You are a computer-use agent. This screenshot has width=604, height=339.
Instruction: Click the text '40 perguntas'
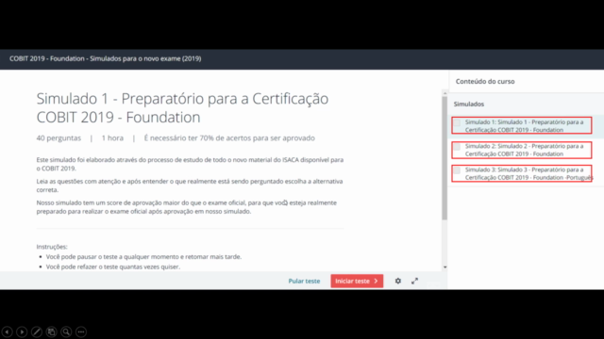pos(59,138)
